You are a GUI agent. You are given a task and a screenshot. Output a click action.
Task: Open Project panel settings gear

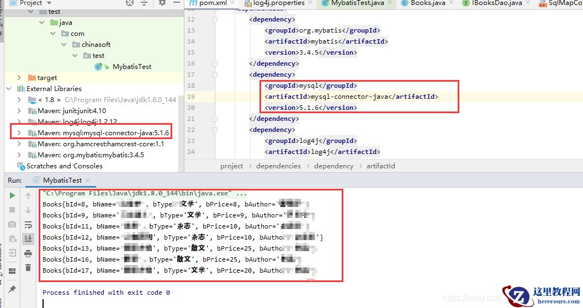click(x=162, y=3)
